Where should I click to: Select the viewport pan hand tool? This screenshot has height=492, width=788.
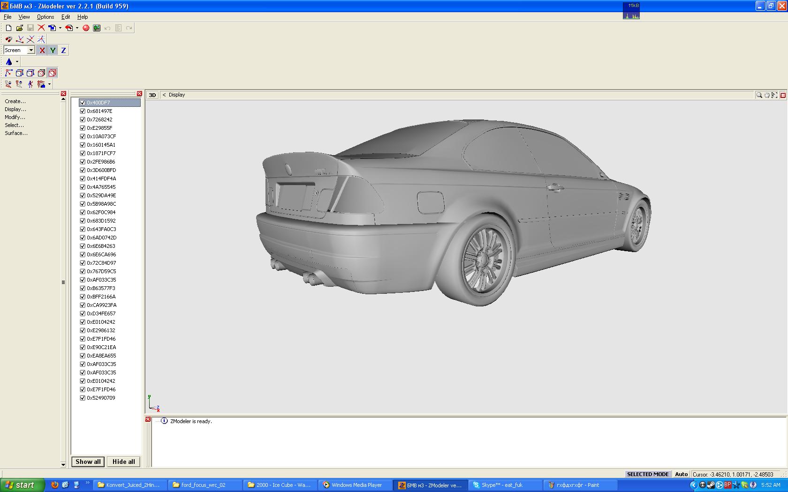(x=767, y=95)
